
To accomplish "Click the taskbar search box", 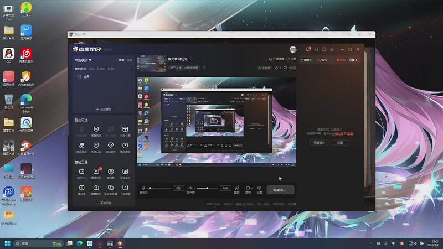I will pos(38,243).
